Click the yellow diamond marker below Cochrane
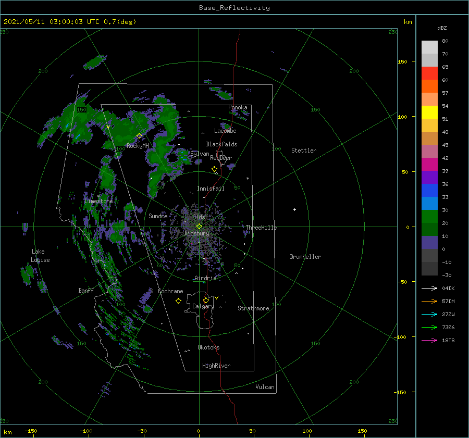Viewport: 469px width, 438px height. pos(178,301)
